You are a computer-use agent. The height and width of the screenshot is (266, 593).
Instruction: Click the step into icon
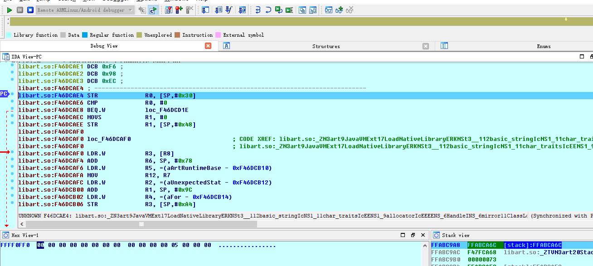258,10
